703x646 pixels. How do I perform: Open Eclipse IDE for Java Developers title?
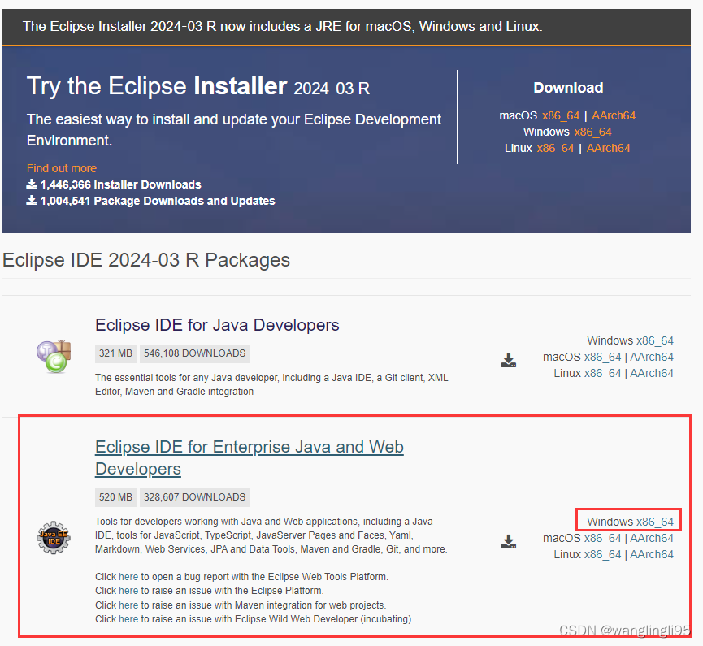(x=217, y=325)
